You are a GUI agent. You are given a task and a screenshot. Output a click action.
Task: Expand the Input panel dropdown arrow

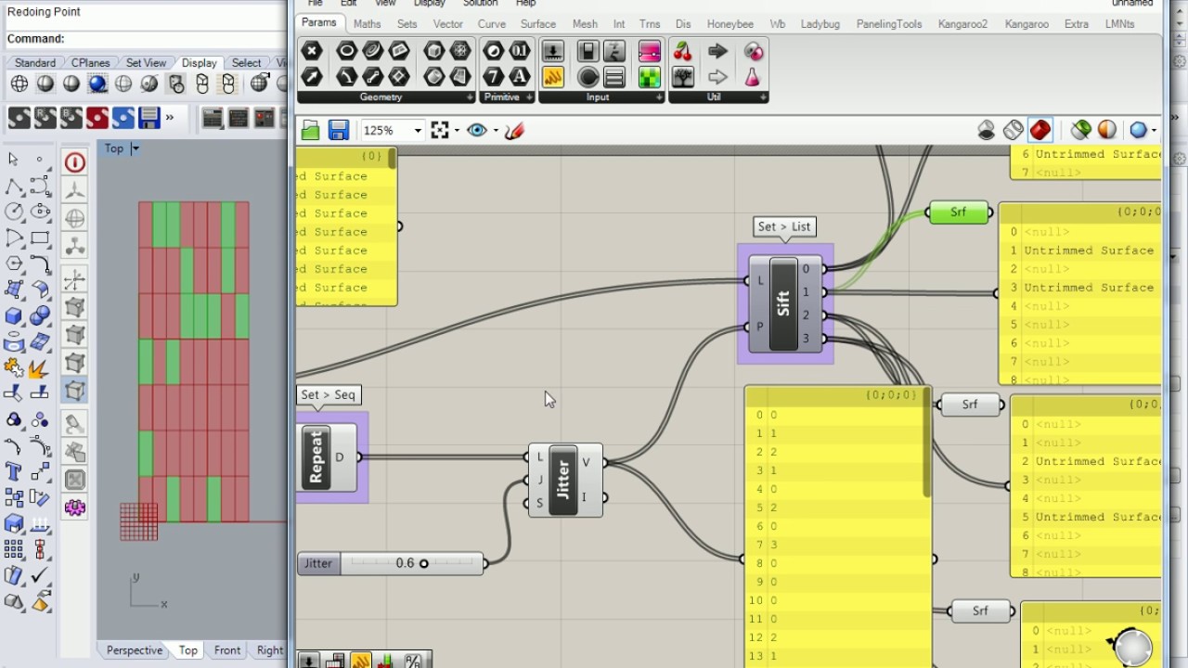[659, 97]
